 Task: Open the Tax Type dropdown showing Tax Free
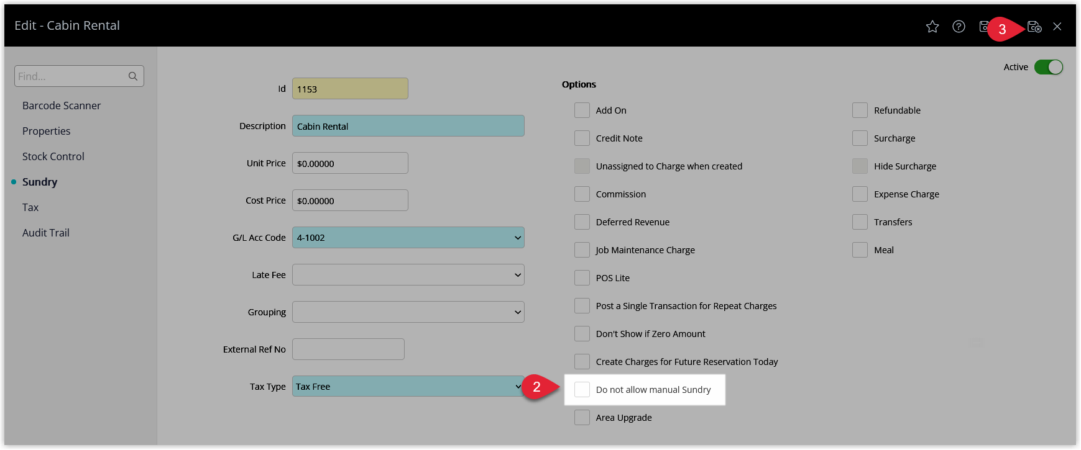(x=408, y=387)
